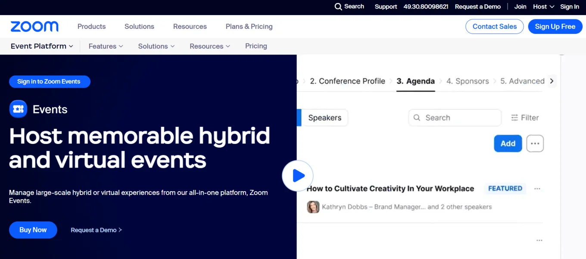
Task: Click the phone number 49.30.80098621
Action: click(426, 6)
